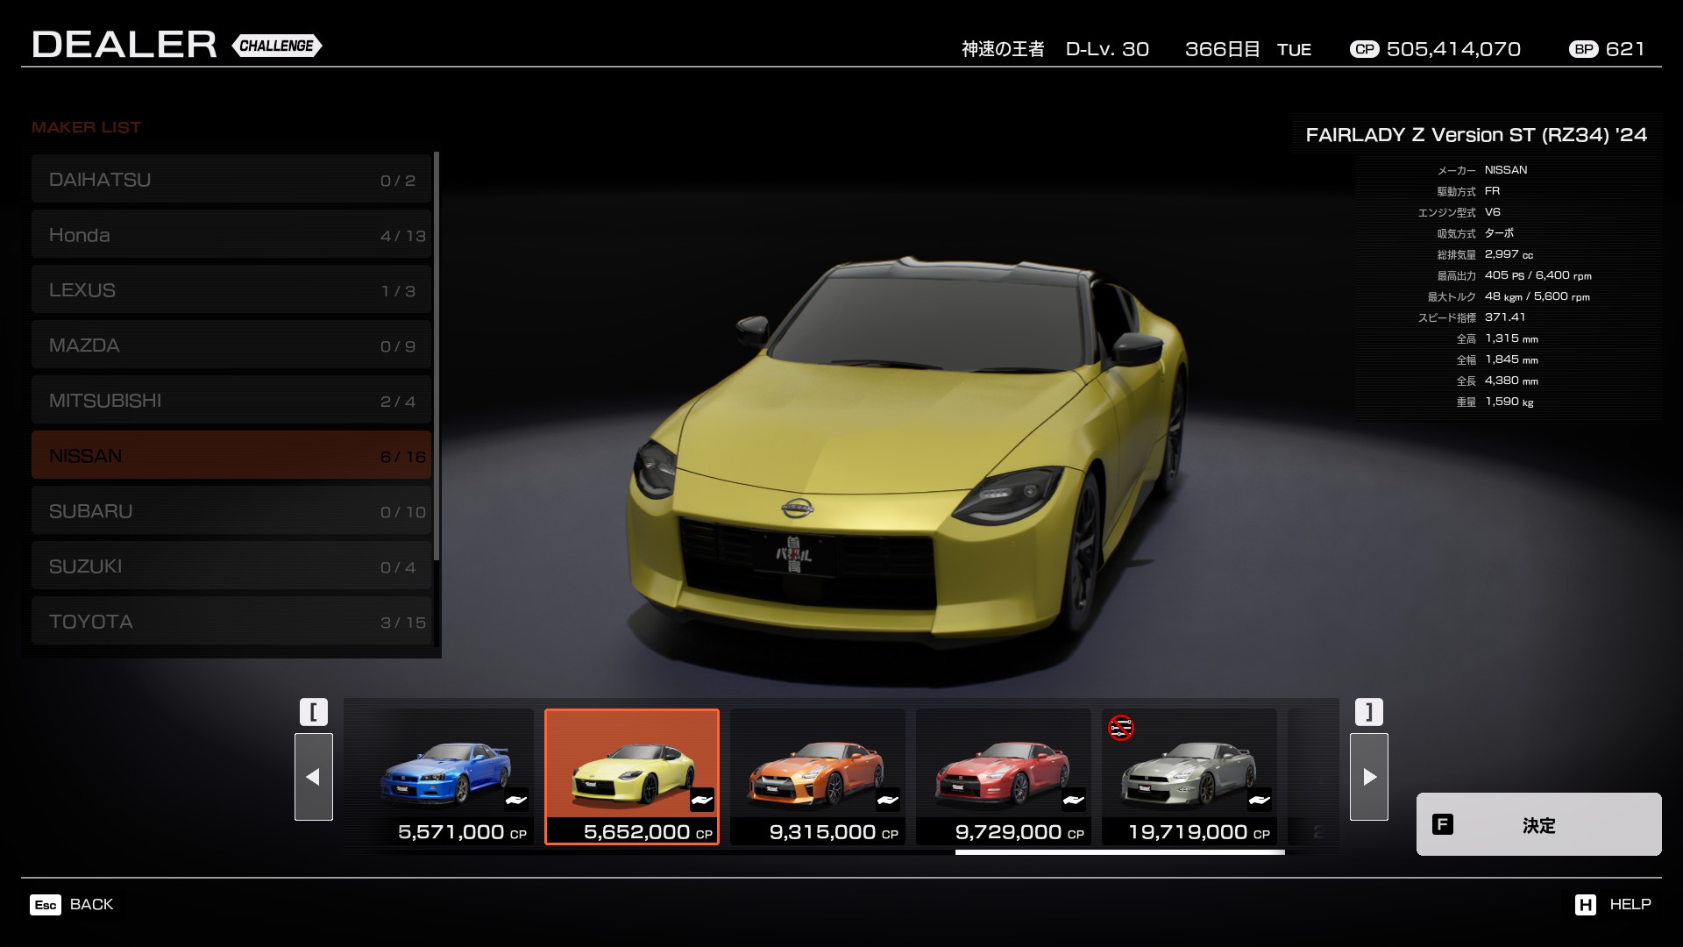1683x947 pixels.
Task: Open the SUBARU maker entry
Action: pos(231,511)
